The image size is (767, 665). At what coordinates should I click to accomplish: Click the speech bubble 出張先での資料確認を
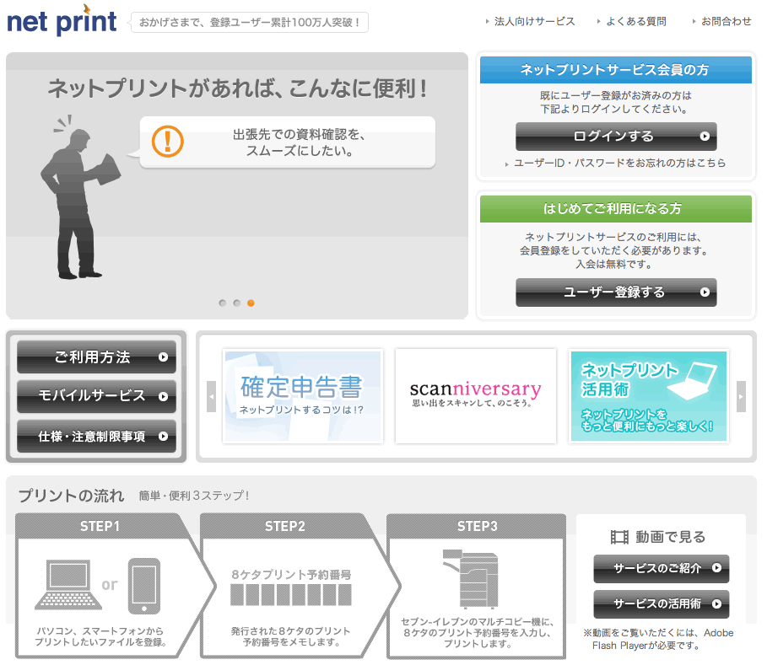coord(288,142)
